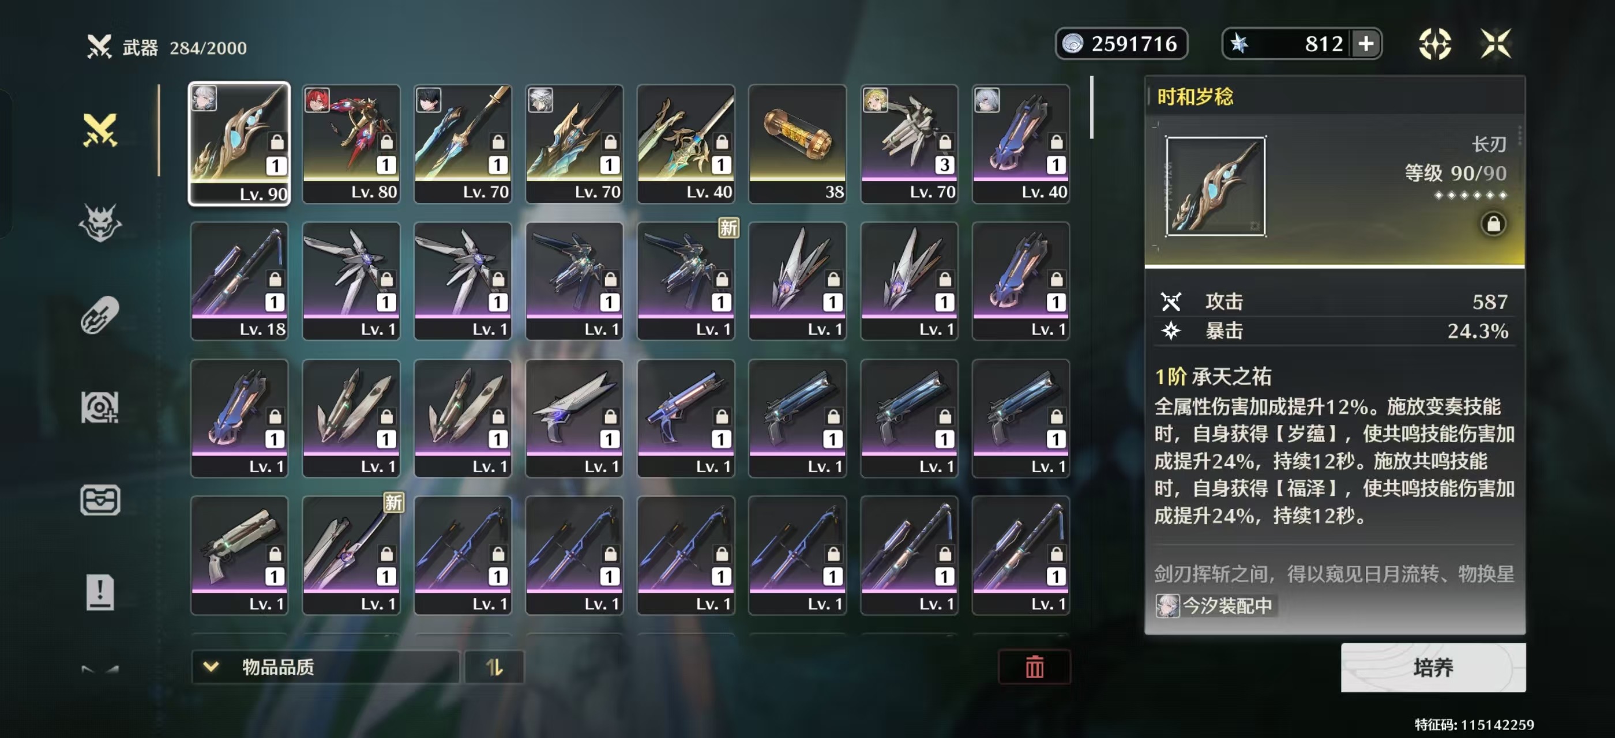Add astrite with the plus icon
The image size is (1615, 738).
(x=1365, y=44)
